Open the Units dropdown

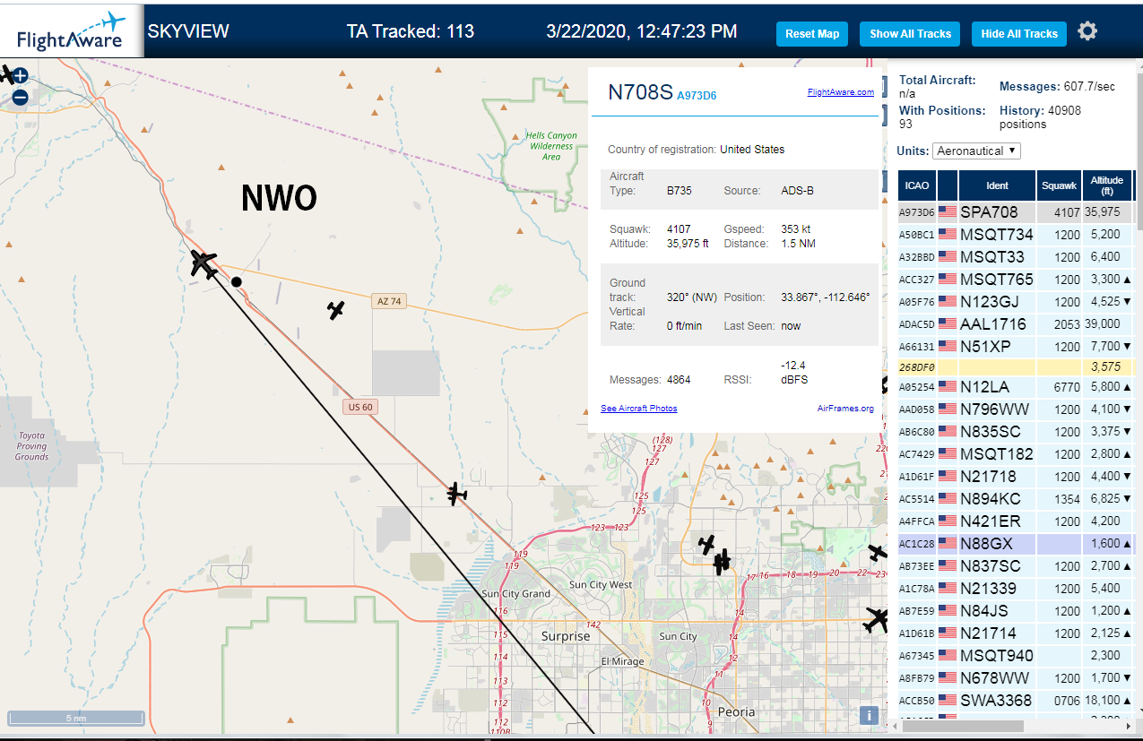(x=976, y=151)
